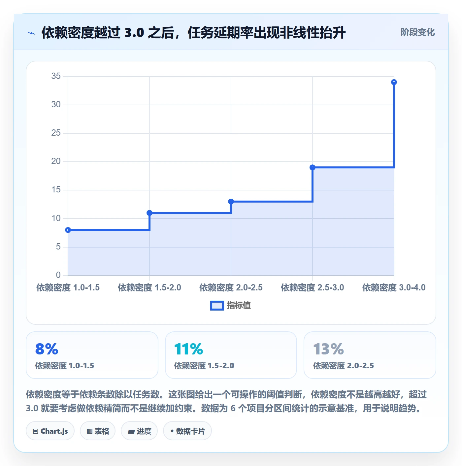Click the data point for 依赖密度 2.5-3.0
This screenshot has height=466, width=462.
(313, 167)
